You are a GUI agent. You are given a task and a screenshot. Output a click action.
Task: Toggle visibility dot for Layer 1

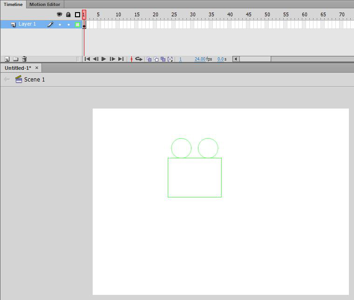(60, 24)
